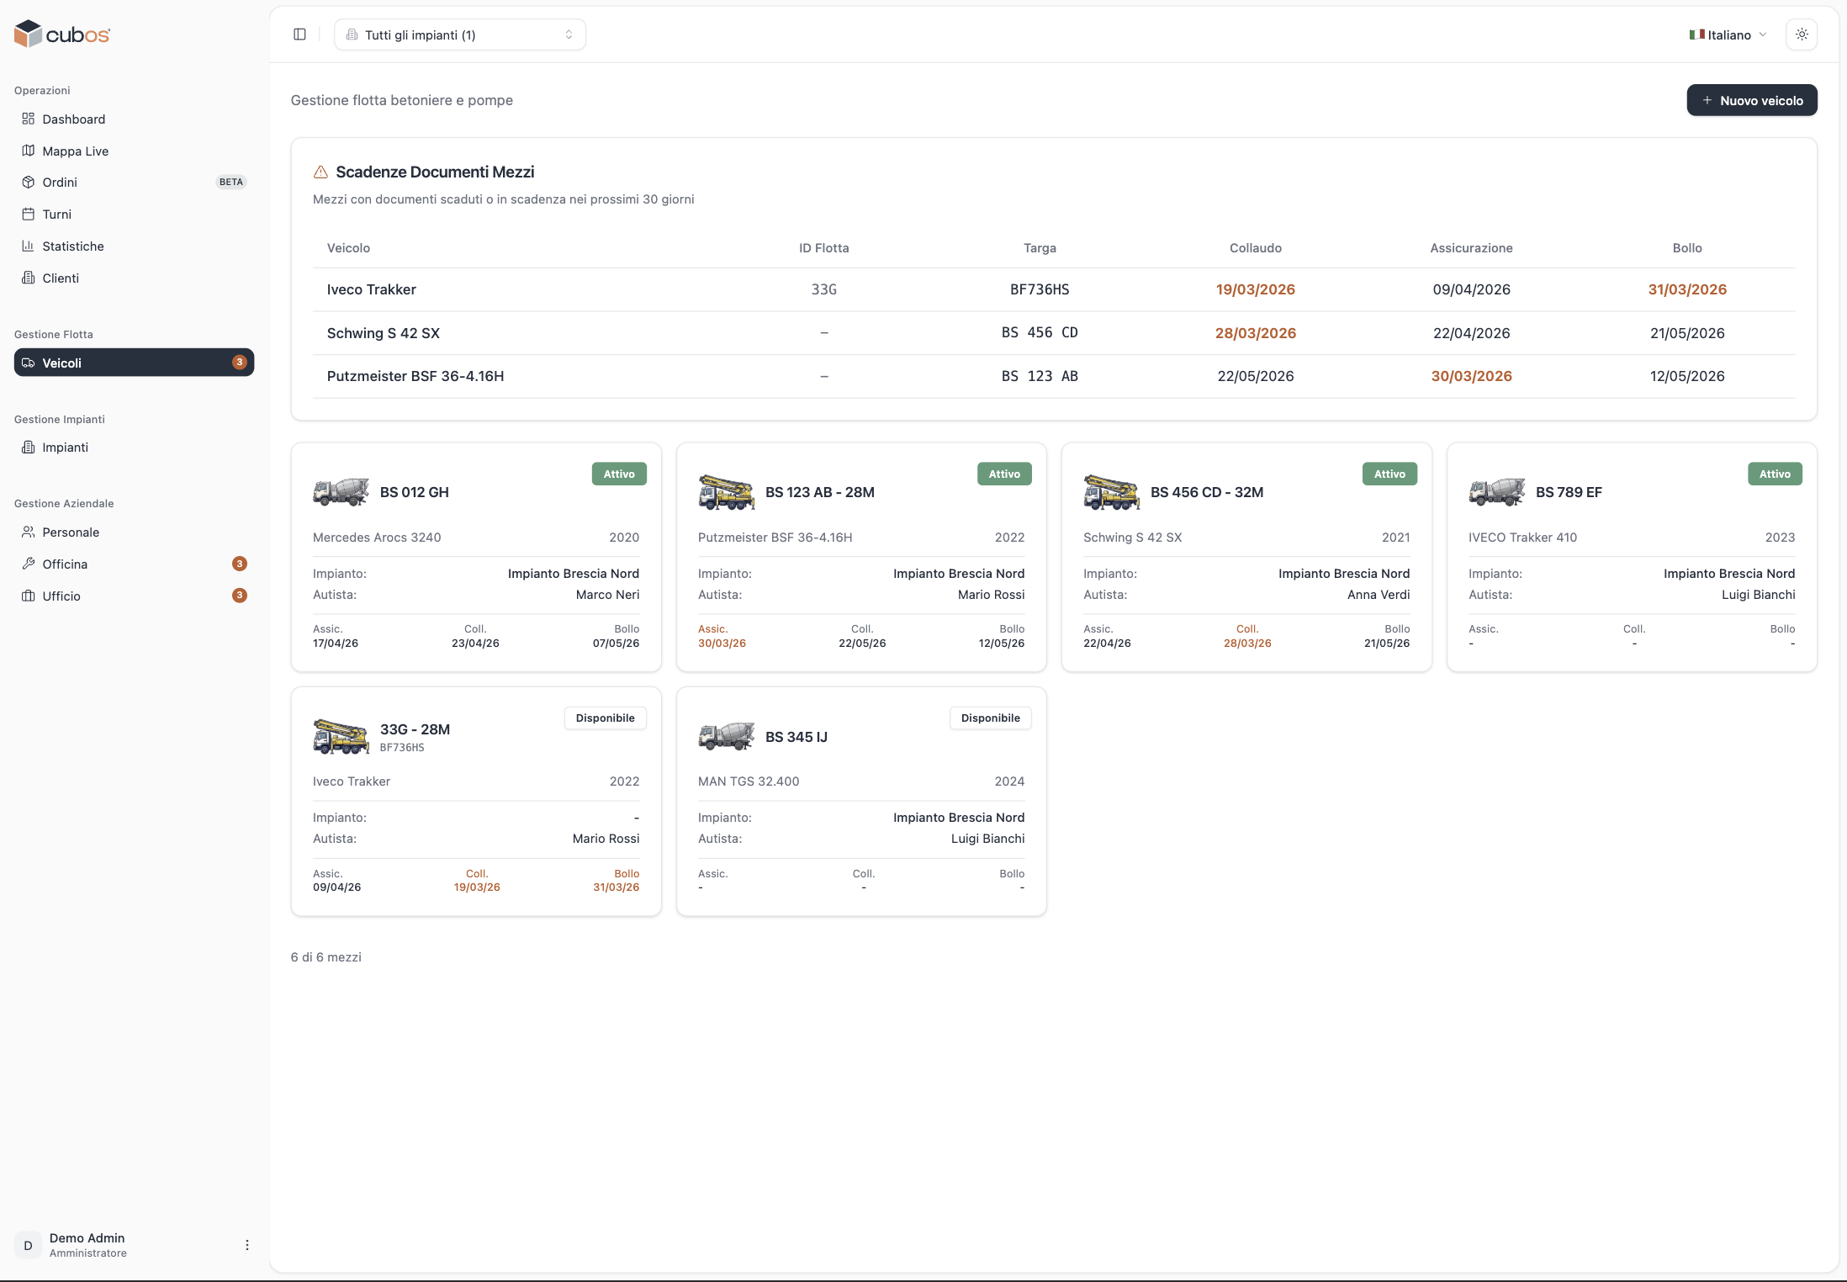Click the Turni calendar icon
The height and width of the screenshot is (1282, 1847).
pos(29,214)
